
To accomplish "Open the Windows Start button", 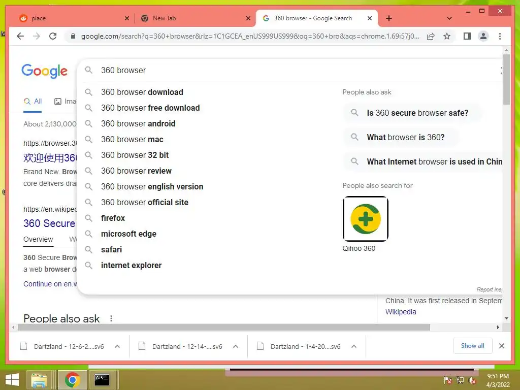I will (x=12, y=380).
